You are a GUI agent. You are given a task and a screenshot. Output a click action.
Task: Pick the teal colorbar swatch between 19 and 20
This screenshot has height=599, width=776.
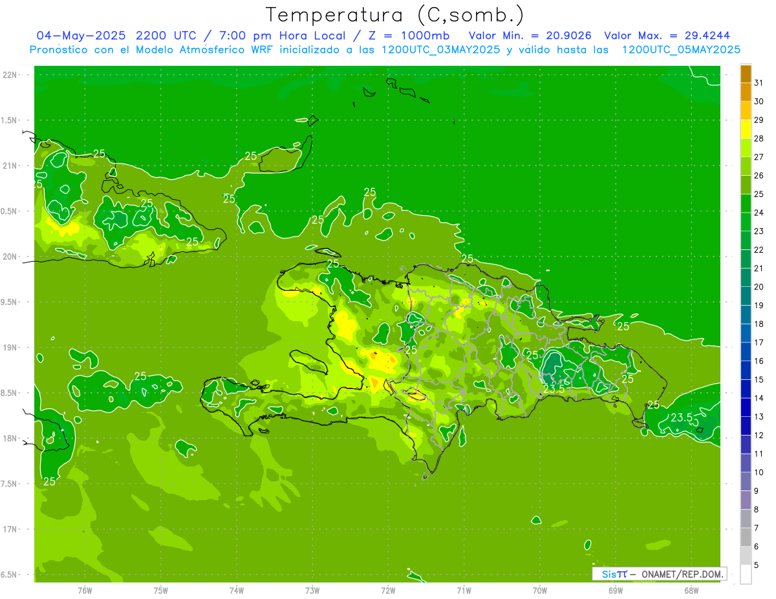coord(746,297)
